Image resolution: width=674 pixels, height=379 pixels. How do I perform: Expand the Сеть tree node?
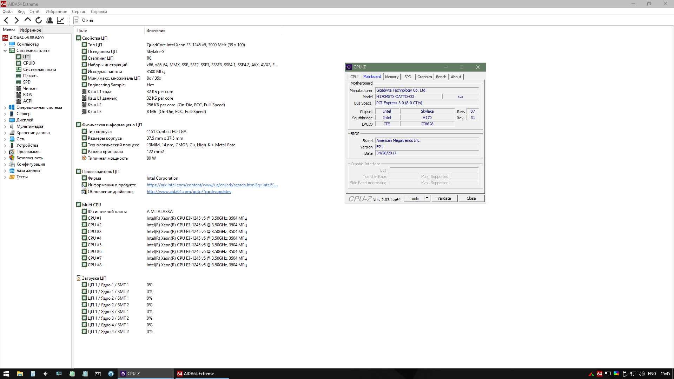(x=5, y=139)
